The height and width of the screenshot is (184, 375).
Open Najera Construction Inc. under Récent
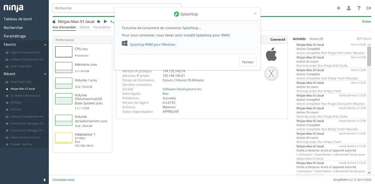coord(25,137)
